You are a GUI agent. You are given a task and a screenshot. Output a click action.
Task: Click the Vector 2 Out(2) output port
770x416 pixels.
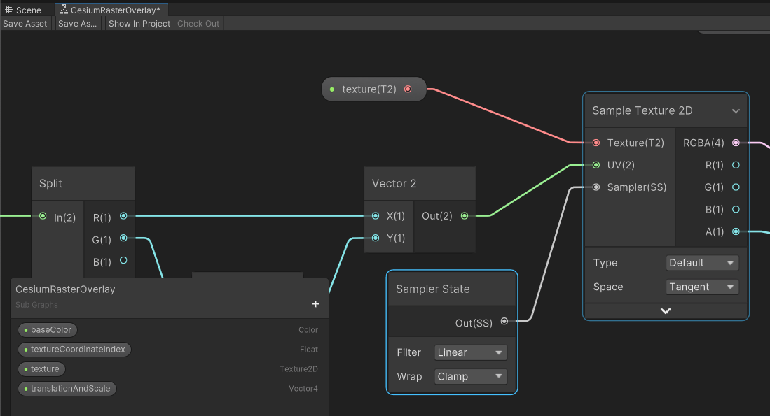click(x=465, y=216)
